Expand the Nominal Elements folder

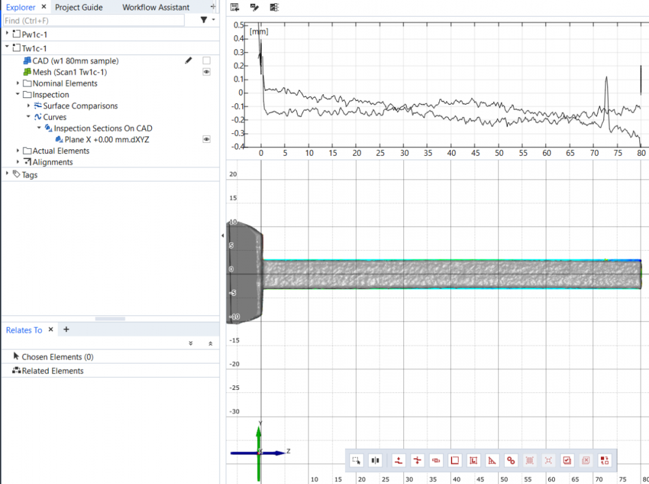pyautogui.click(x=18, y=83)
